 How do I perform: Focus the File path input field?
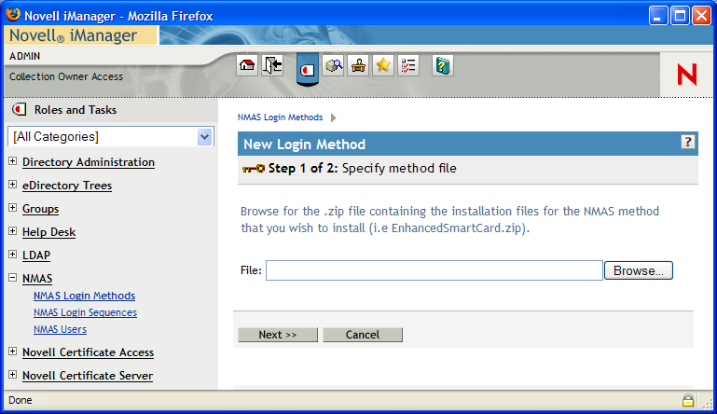pyautogui.click(x=434, y=270)
